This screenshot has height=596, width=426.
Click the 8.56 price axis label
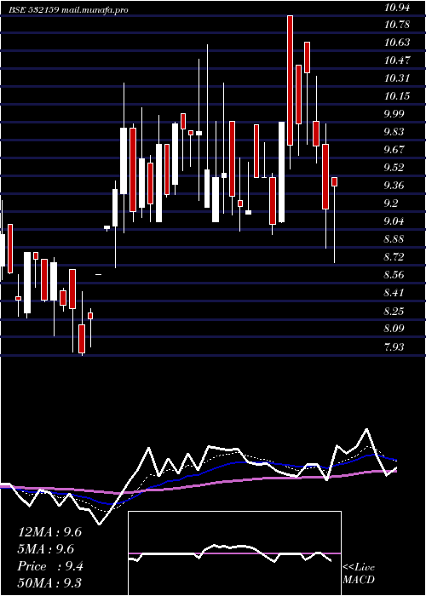pos(394,275)
